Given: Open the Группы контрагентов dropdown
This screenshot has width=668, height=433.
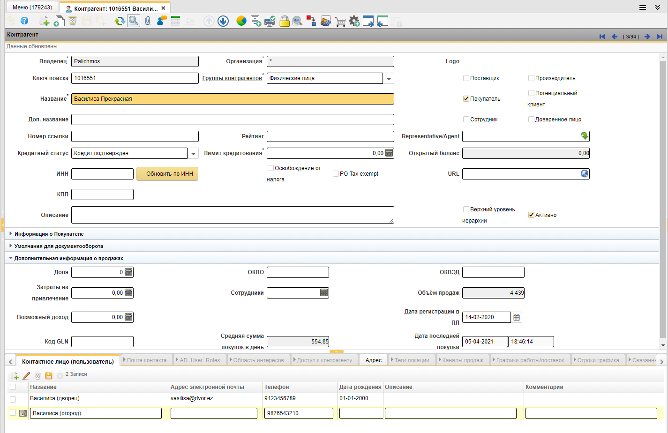Looking at the screenshot, I should (390, 79).
